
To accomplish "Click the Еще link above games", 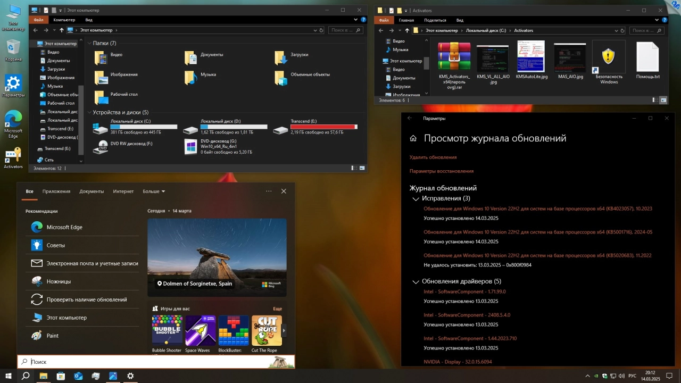I will 277,309.
